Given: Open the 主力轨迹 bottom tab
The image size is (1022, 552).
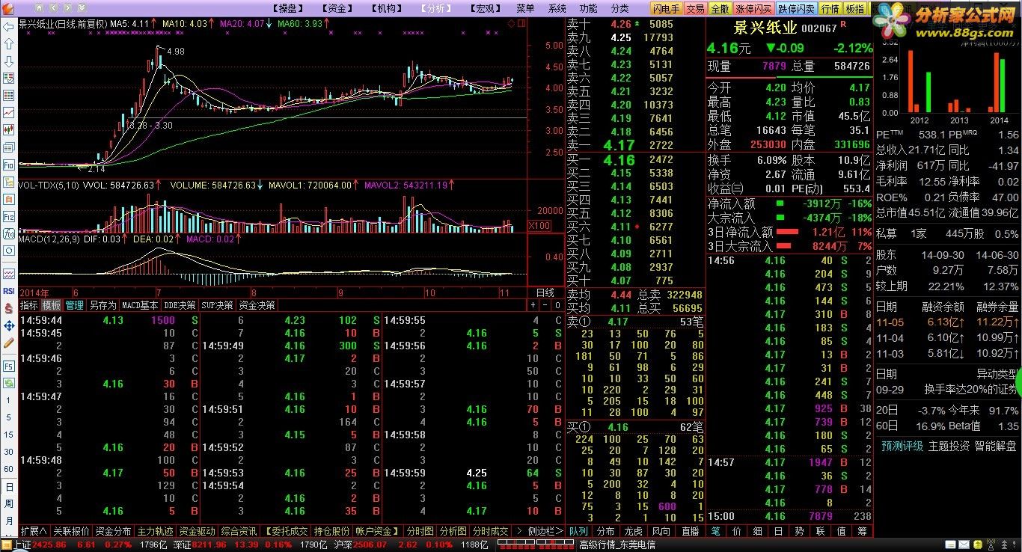Looking at the screenshot, I should (155, 531).
